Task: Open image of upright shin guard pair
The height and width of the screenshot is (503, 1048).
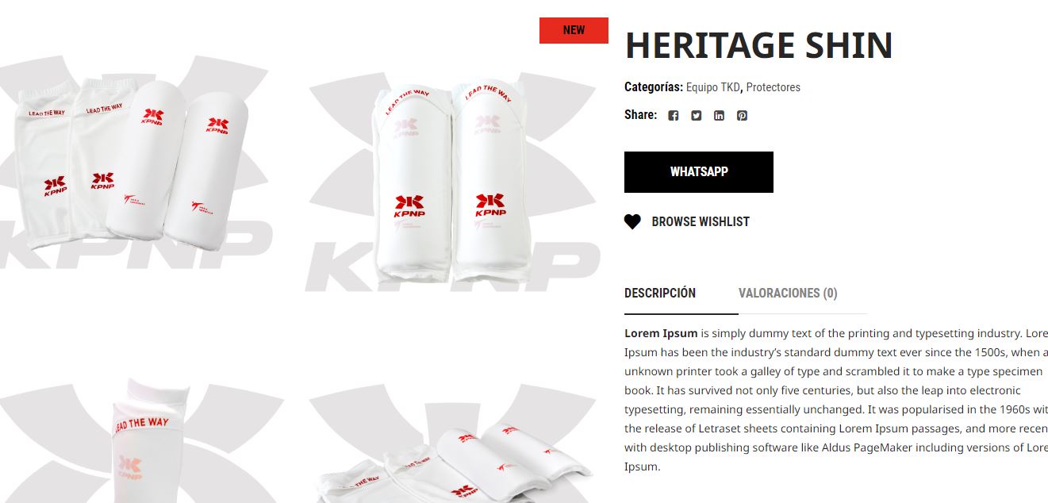Action: click(452, 163)
